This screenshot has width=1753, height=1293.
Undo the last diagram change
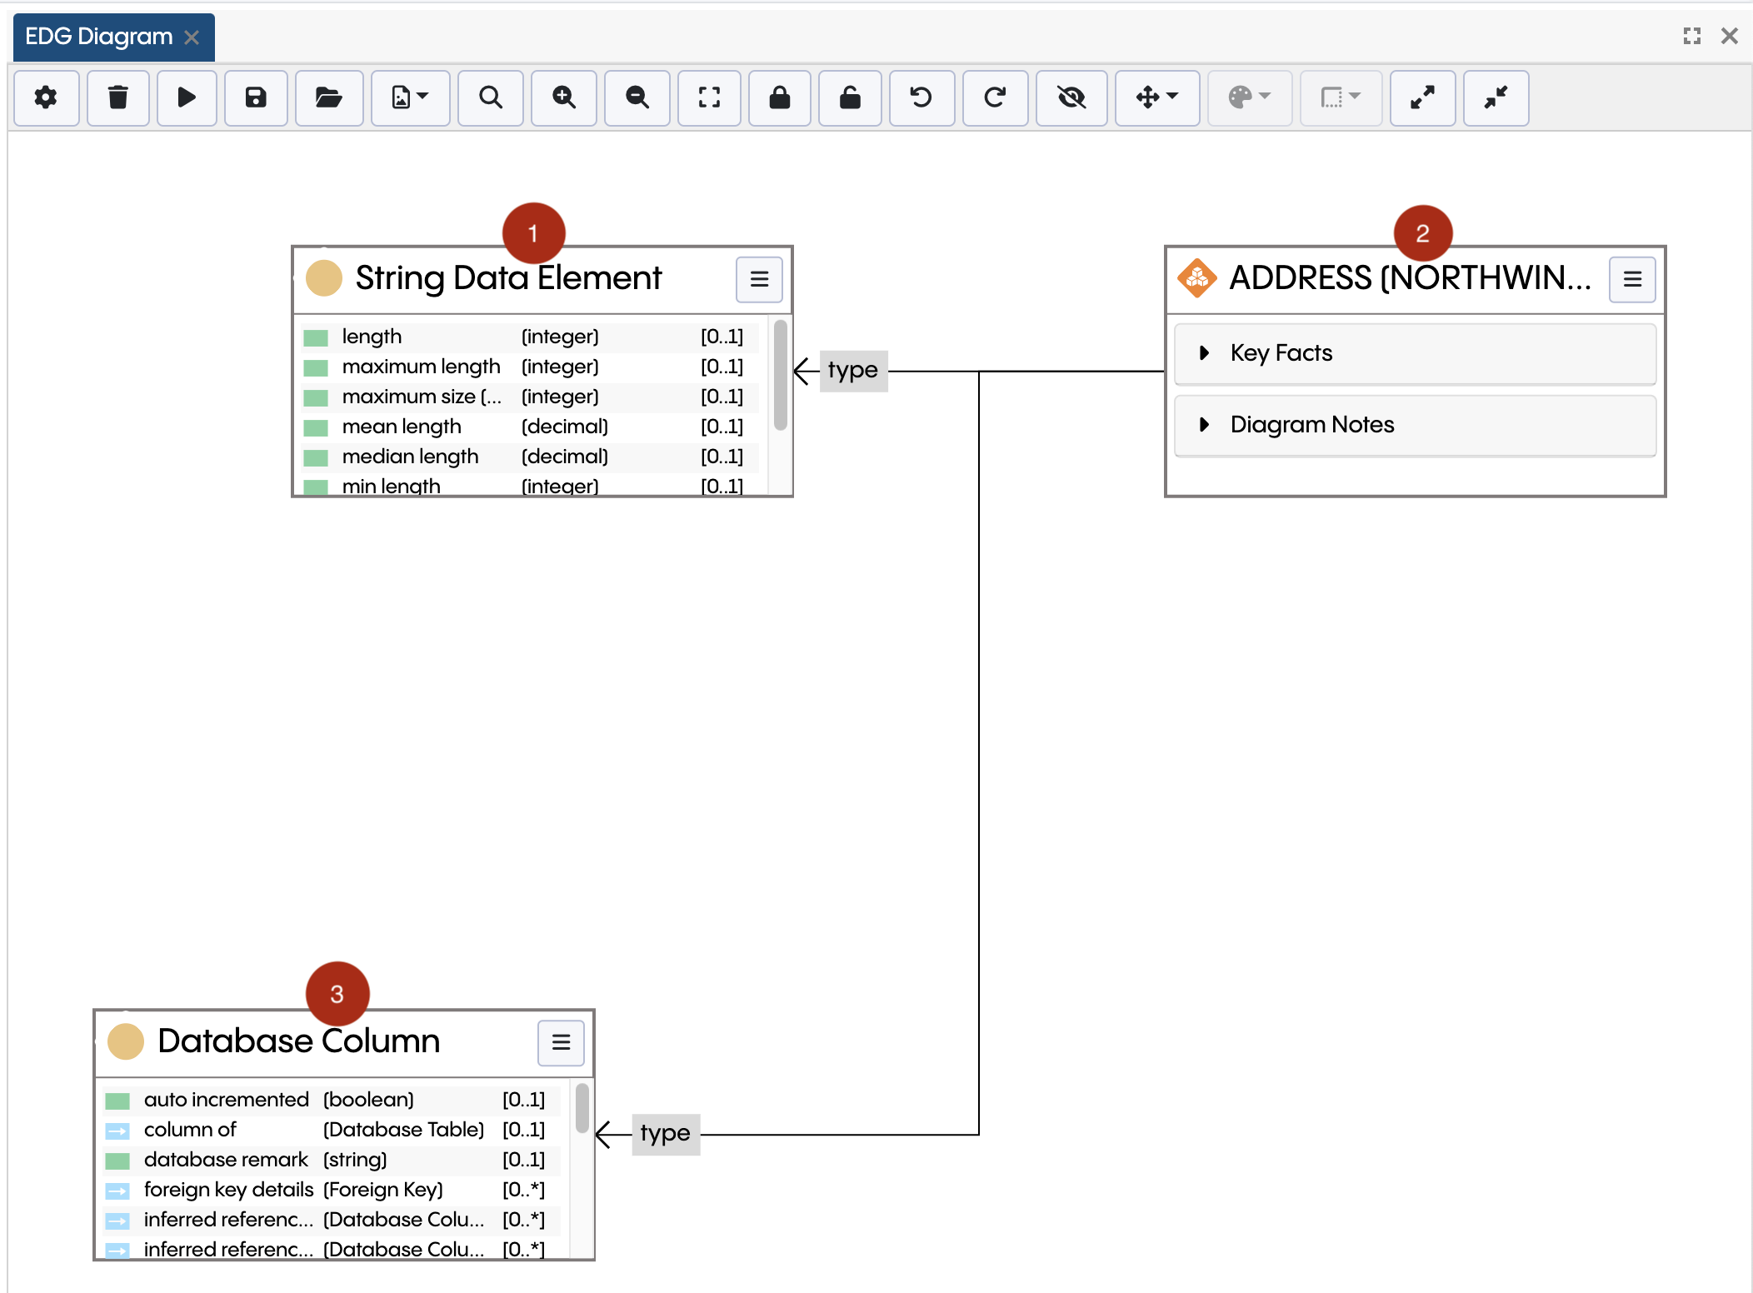pyautogui.click(x=921, y=98)
